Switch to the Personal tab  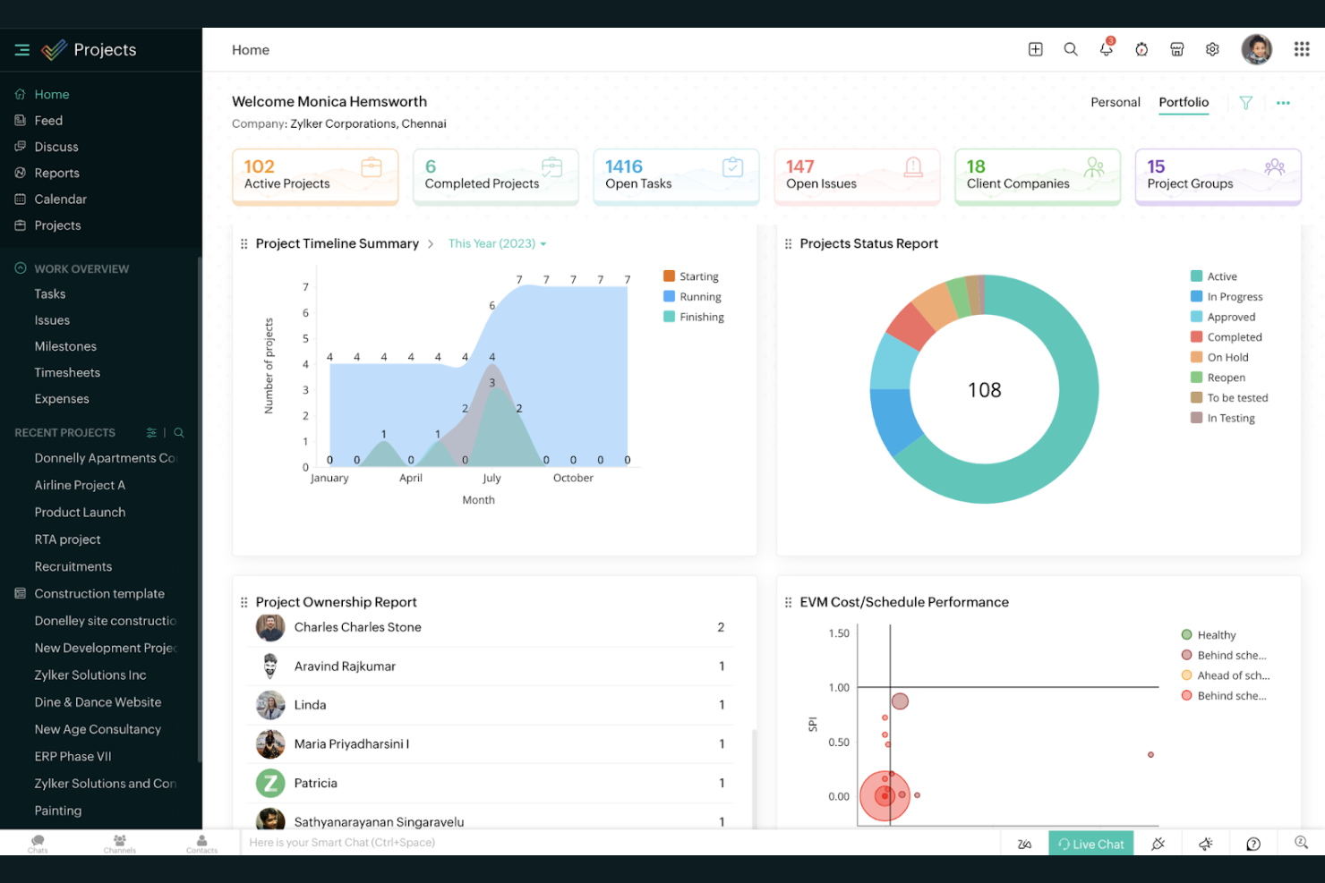[x=1115, y=102]
